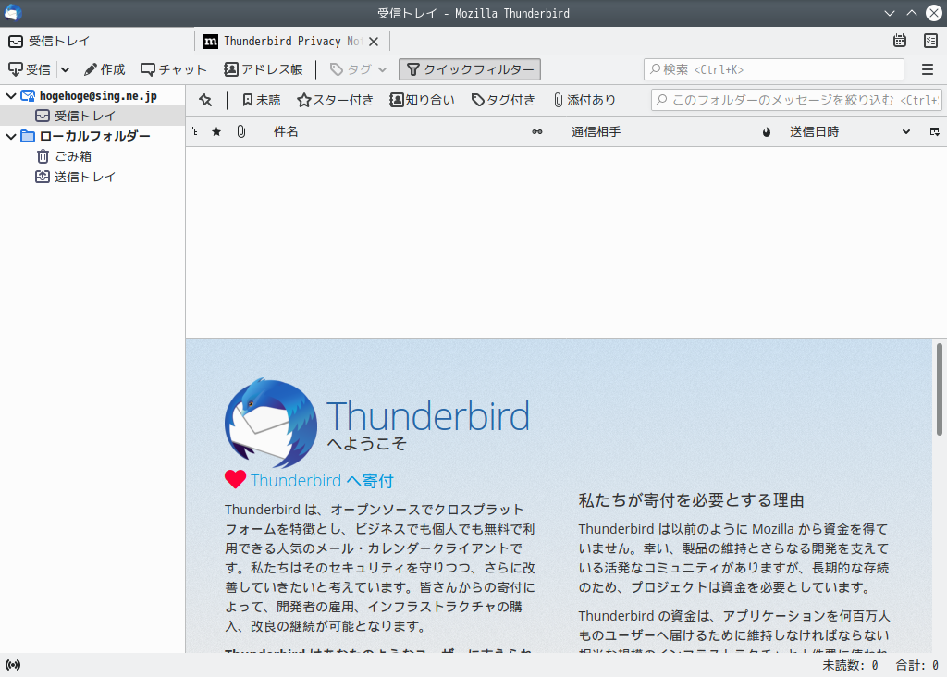Open the Tasks tab icon

click(930, 41)
